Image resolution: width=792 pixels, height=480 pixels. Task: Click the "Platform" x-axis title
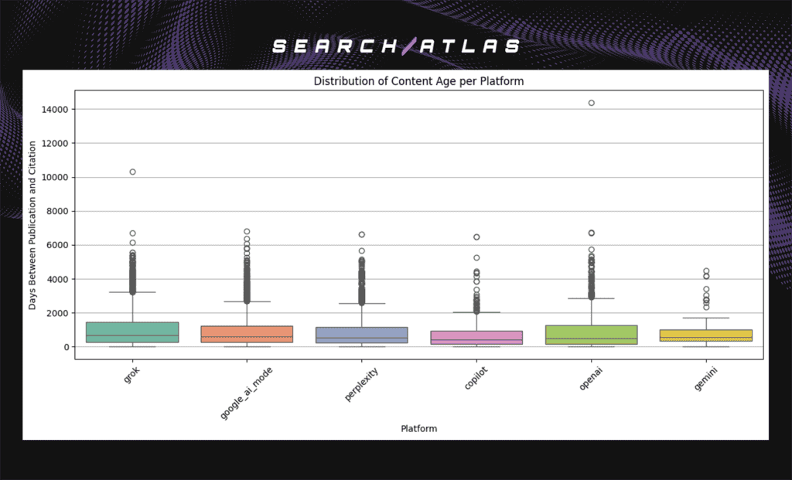pyautogui.click(x=418, y=428)
